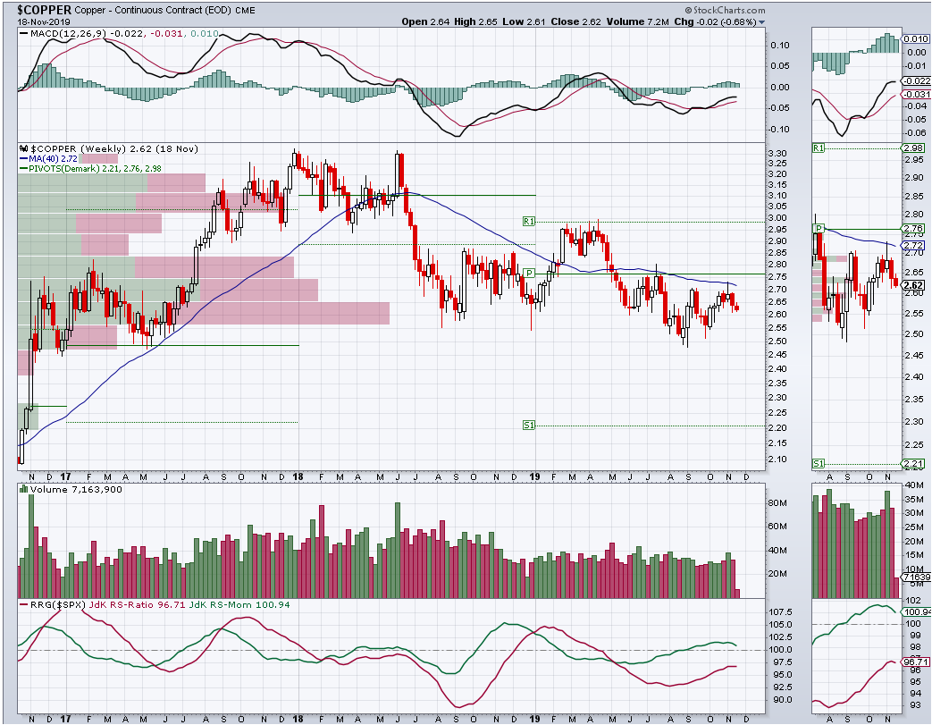This screenshot has width=932, height=725.
Task: Click the blue 2.72 moving average tag
Action: 913,245
